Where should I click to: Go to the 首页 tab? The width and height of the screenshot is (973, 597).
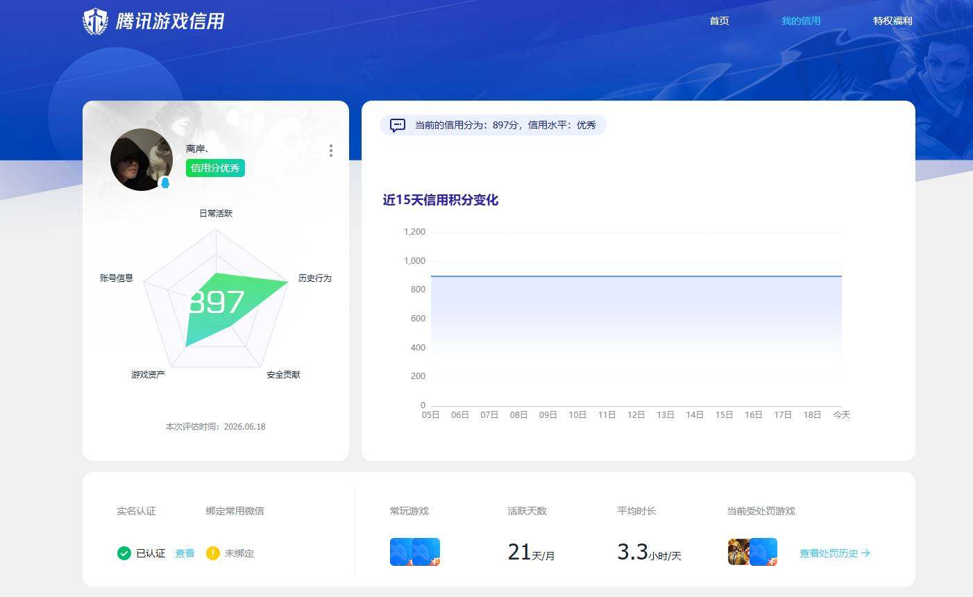pos(719,21)
